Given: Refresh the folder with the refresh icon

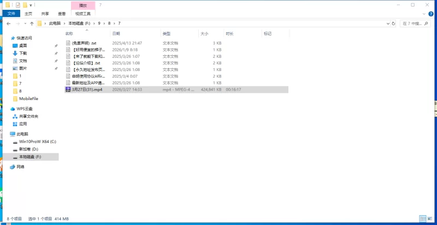Looking at the screenshot, I should click(393, 23).
